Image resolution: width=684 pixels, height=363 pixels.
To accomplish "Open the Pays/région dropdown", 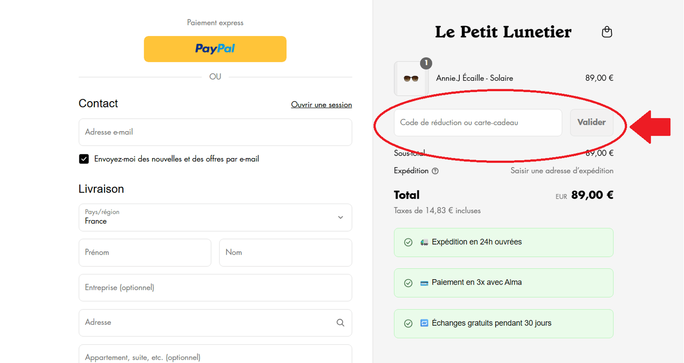I will click(x=215, y=217).
